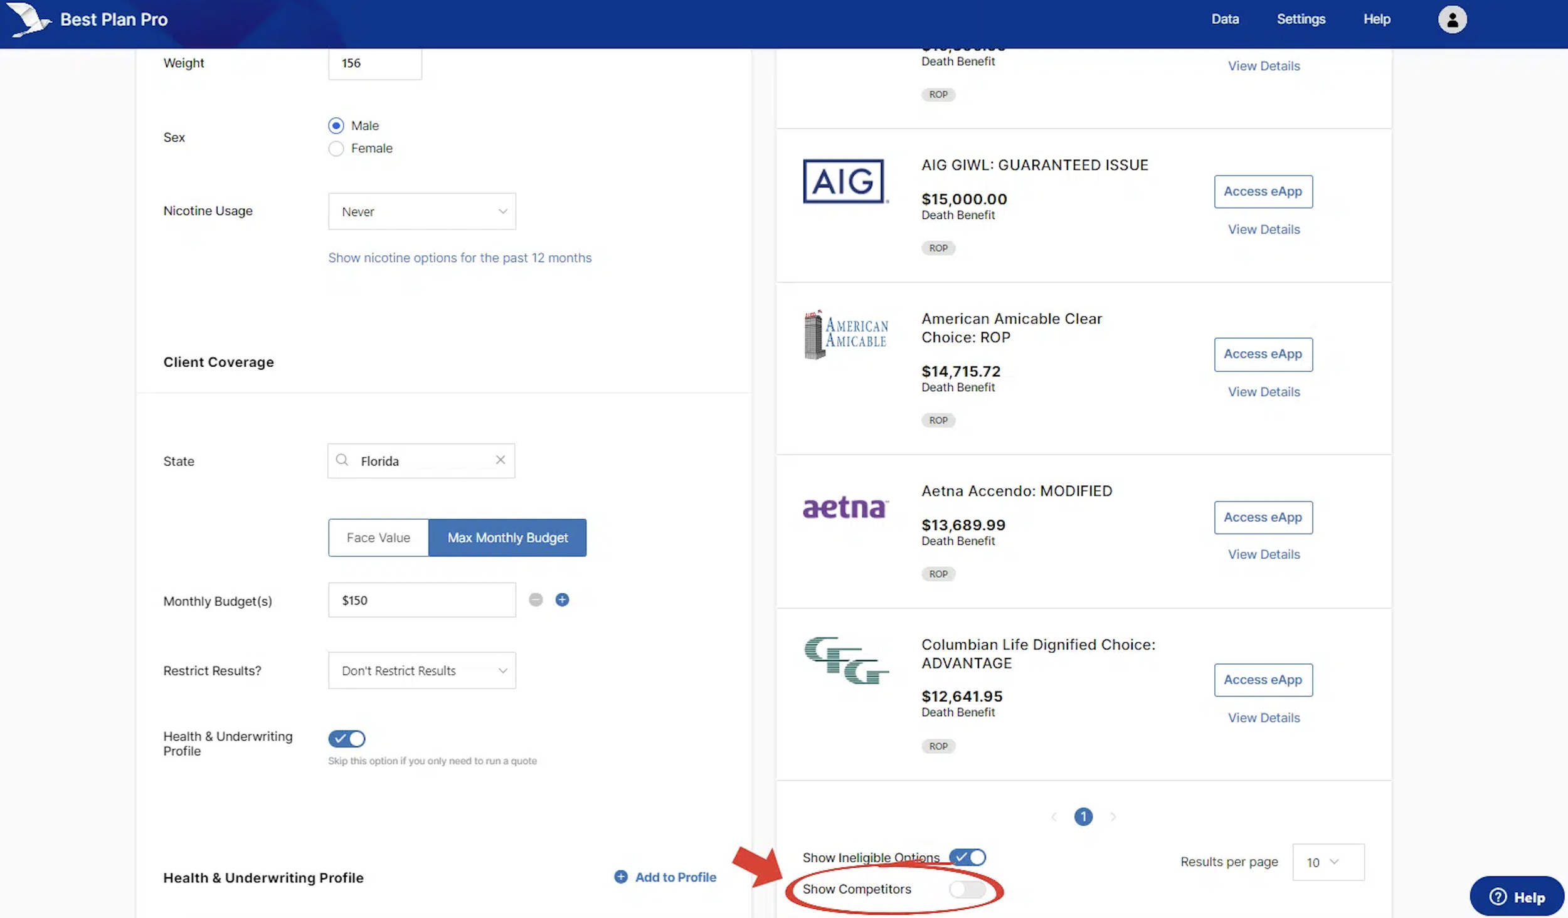1568x918 pixels.
Task: Click Access eApp for Aetna Accendo
Action: point(1263,517)
